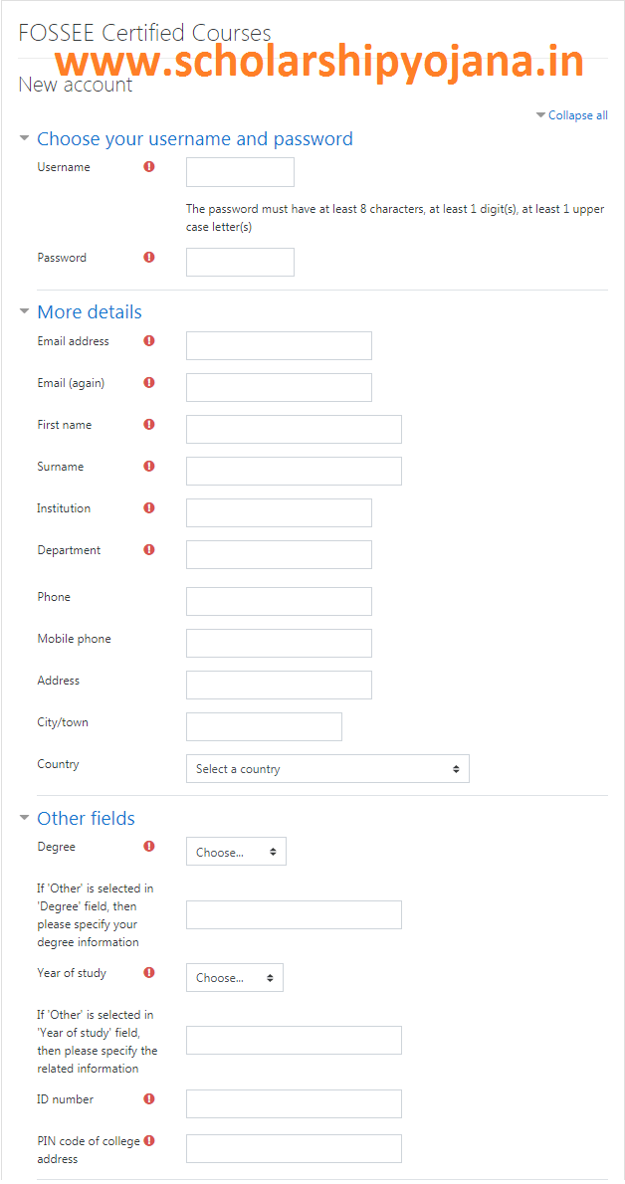Click the required icon next to Password
This screenshot has height=1184, width=625.
[149, 258]
